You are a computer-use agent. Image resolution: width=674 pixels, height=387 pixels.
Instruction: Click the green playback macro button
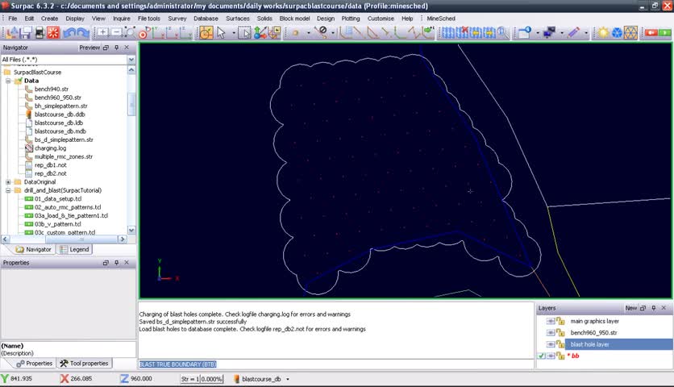pos(664,33)
